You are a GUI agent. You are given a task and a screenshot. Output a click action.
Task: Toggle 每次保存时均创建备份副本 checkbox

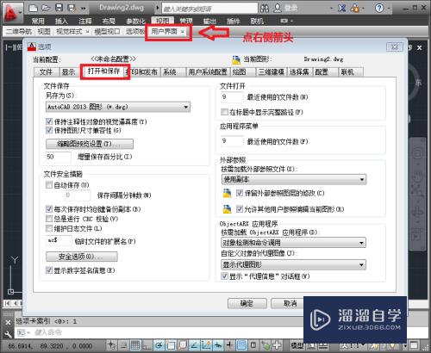pos(49,209)
